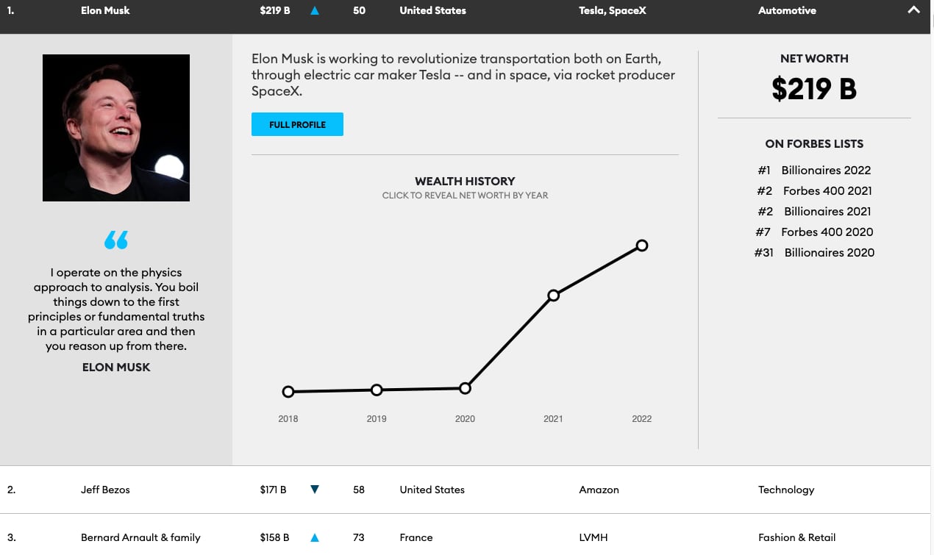Click the up arrow beside Arnault's $158 B
Screen dimensions: 934x555
coord(315,537)
